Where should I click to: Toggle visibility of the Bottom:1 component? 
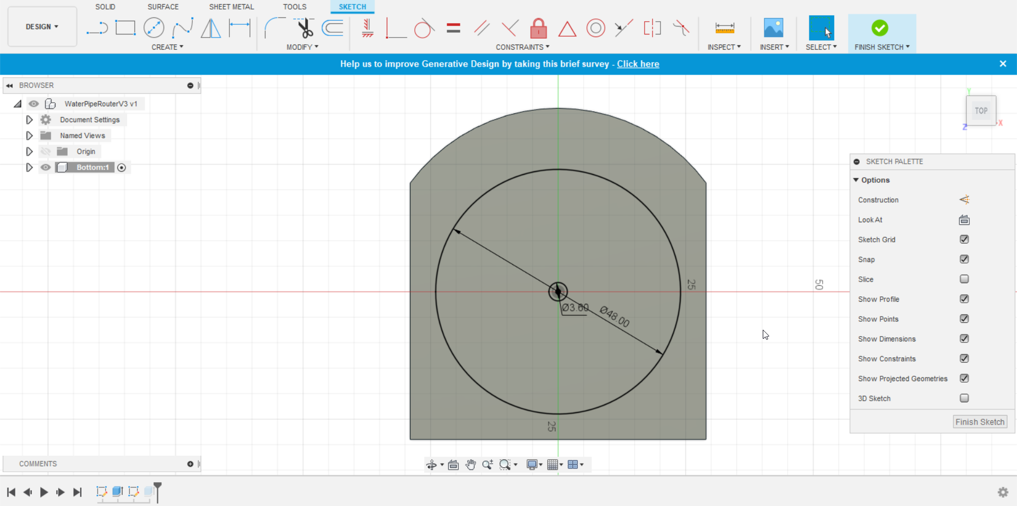point(46,167)
